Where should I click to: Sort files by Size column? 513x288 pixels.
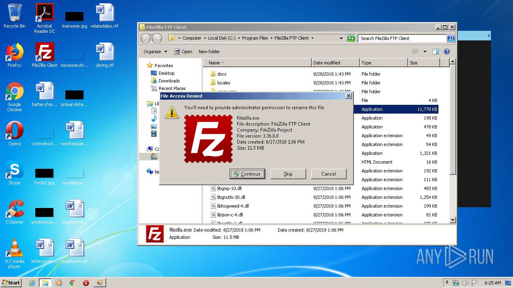[424, 63]
